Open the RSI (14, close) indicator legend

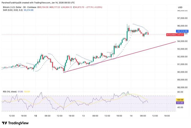click(10, 92)
